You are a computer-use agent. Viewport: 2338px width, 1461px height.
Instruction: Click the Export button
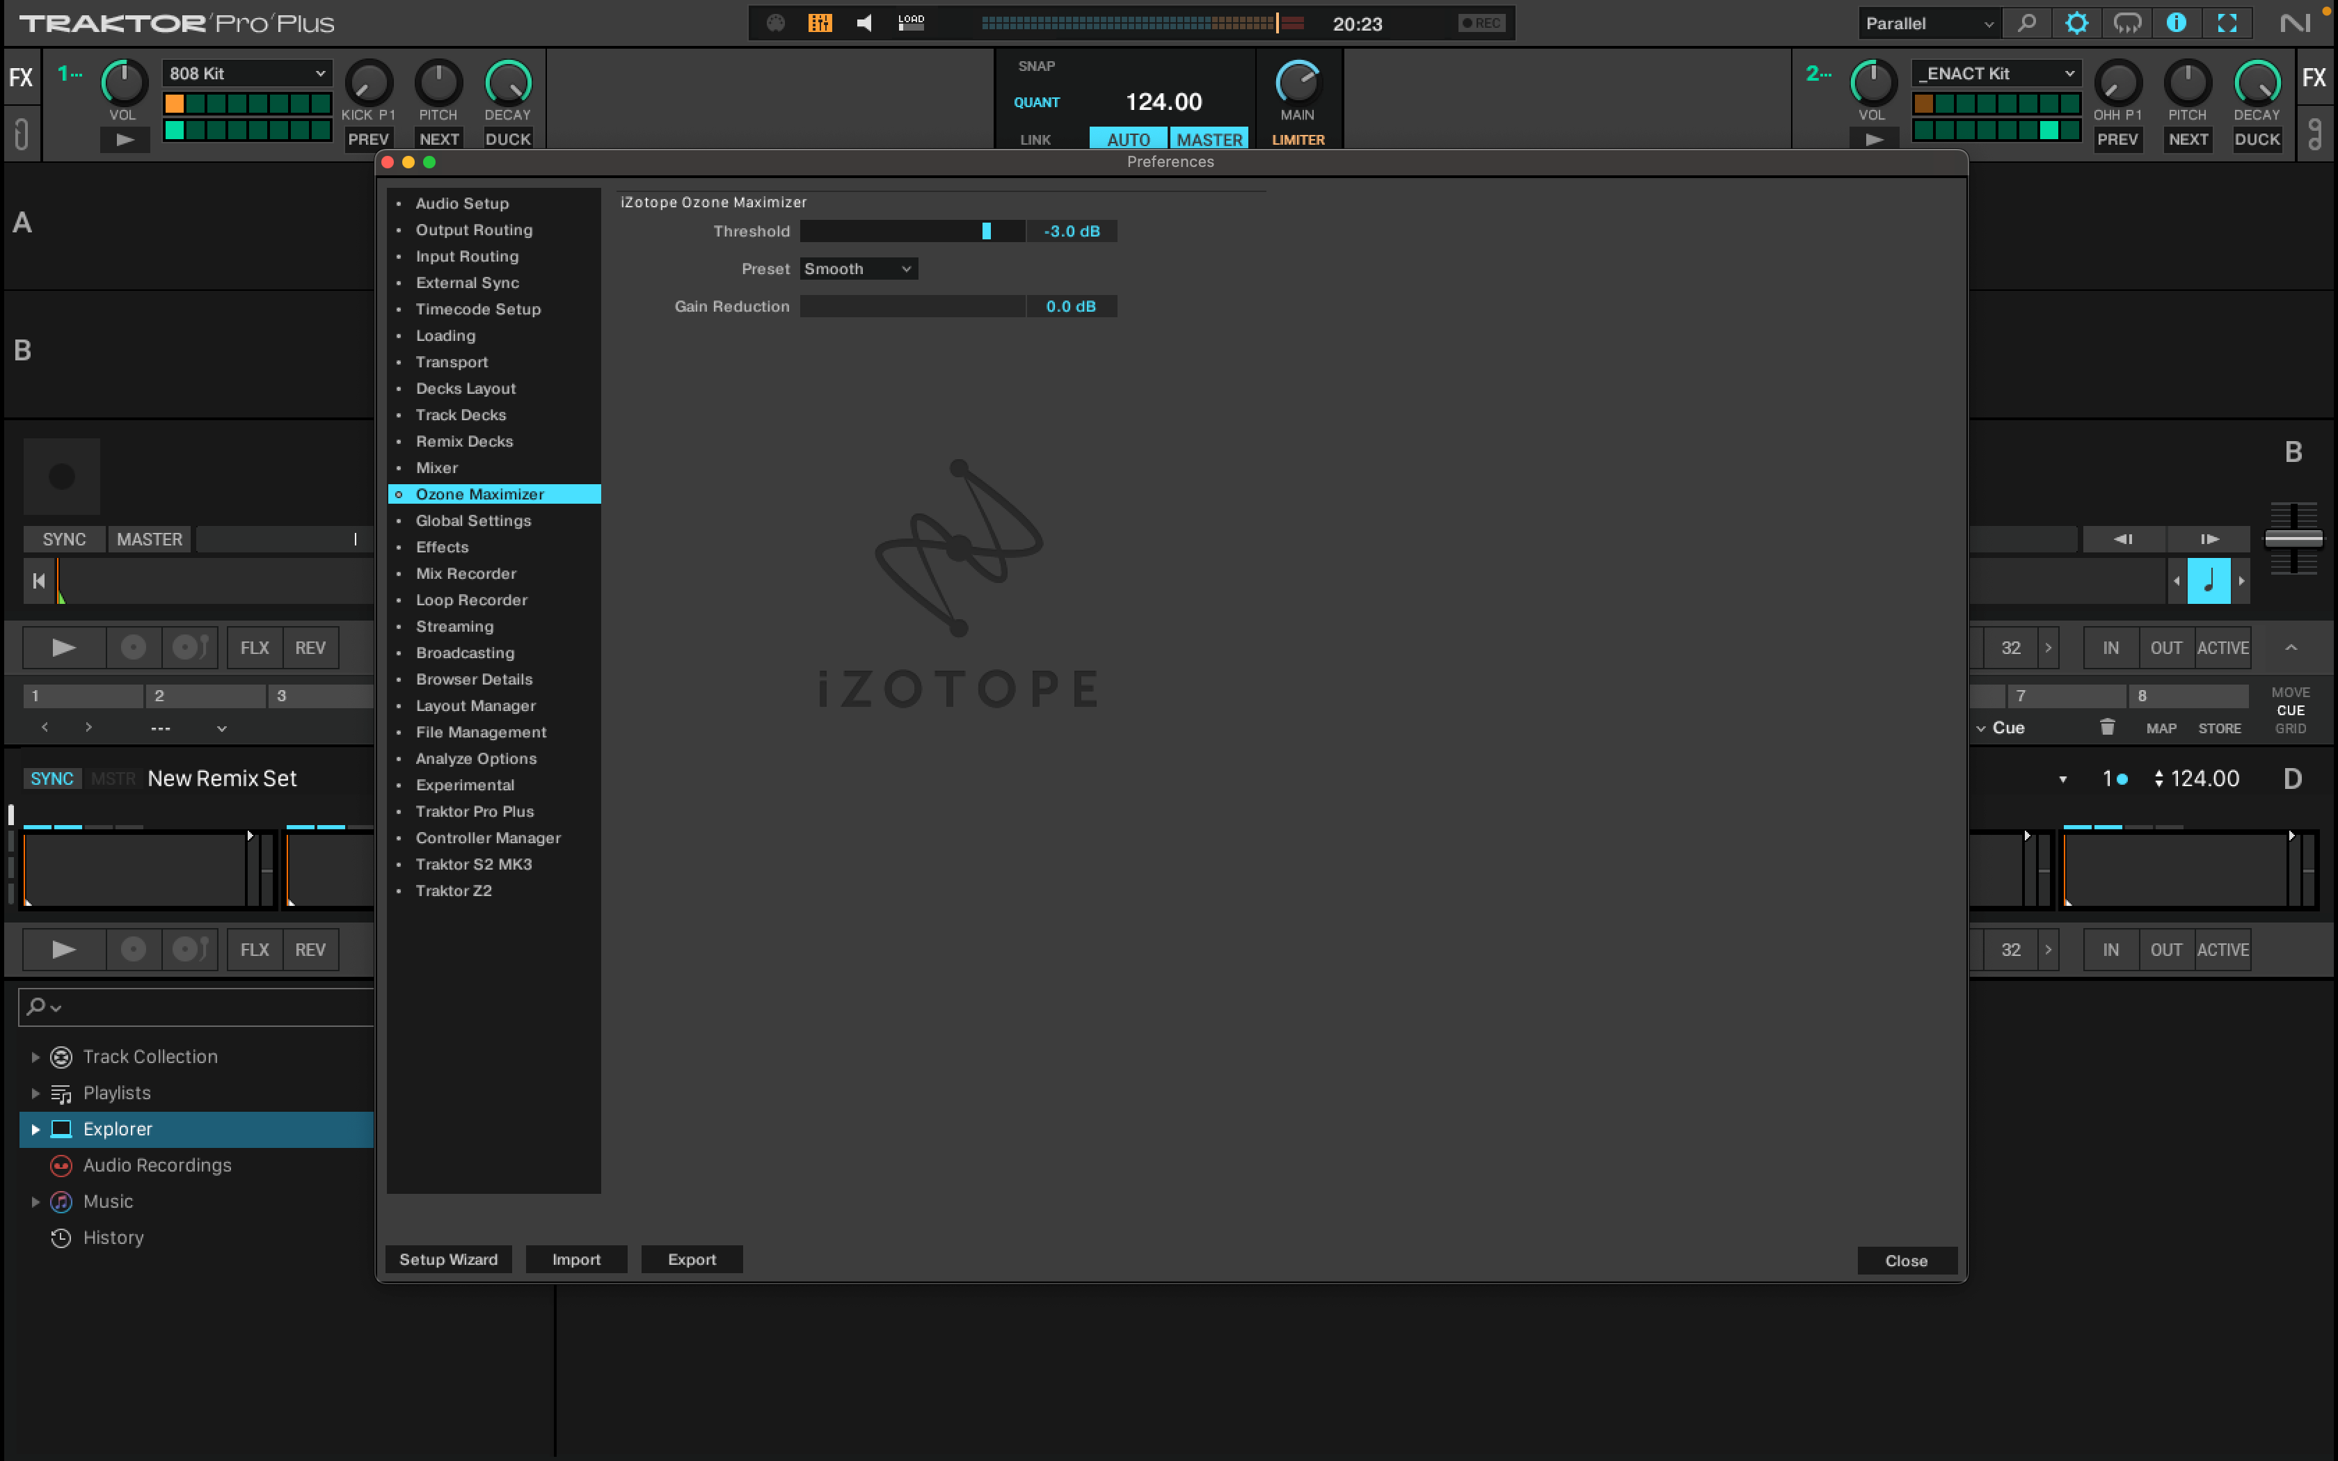692,1259
